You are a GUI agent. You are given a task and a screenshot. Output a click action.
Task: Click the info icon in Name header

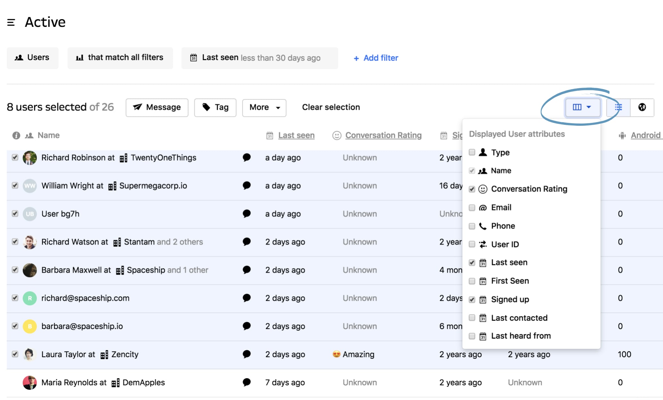16,135
